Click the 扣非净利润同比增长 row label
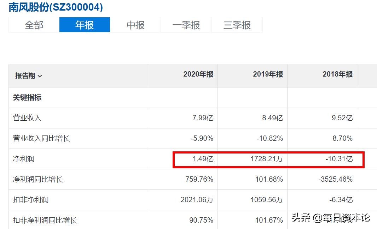This screenshot has width=377, height=229. pos(45,220)
